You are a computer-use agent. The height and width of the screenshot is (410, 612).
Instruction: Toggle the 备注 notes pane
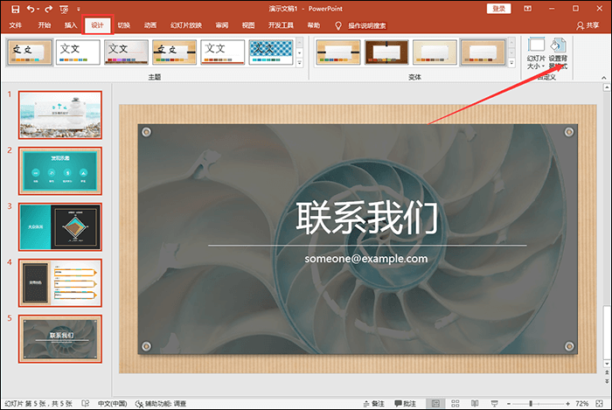pyautogui.click(x=374, y=403)
